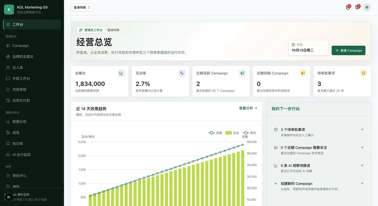
Task: Toggle the 观看 legend item
Action: pyautogui.click(x=215, y=133)
